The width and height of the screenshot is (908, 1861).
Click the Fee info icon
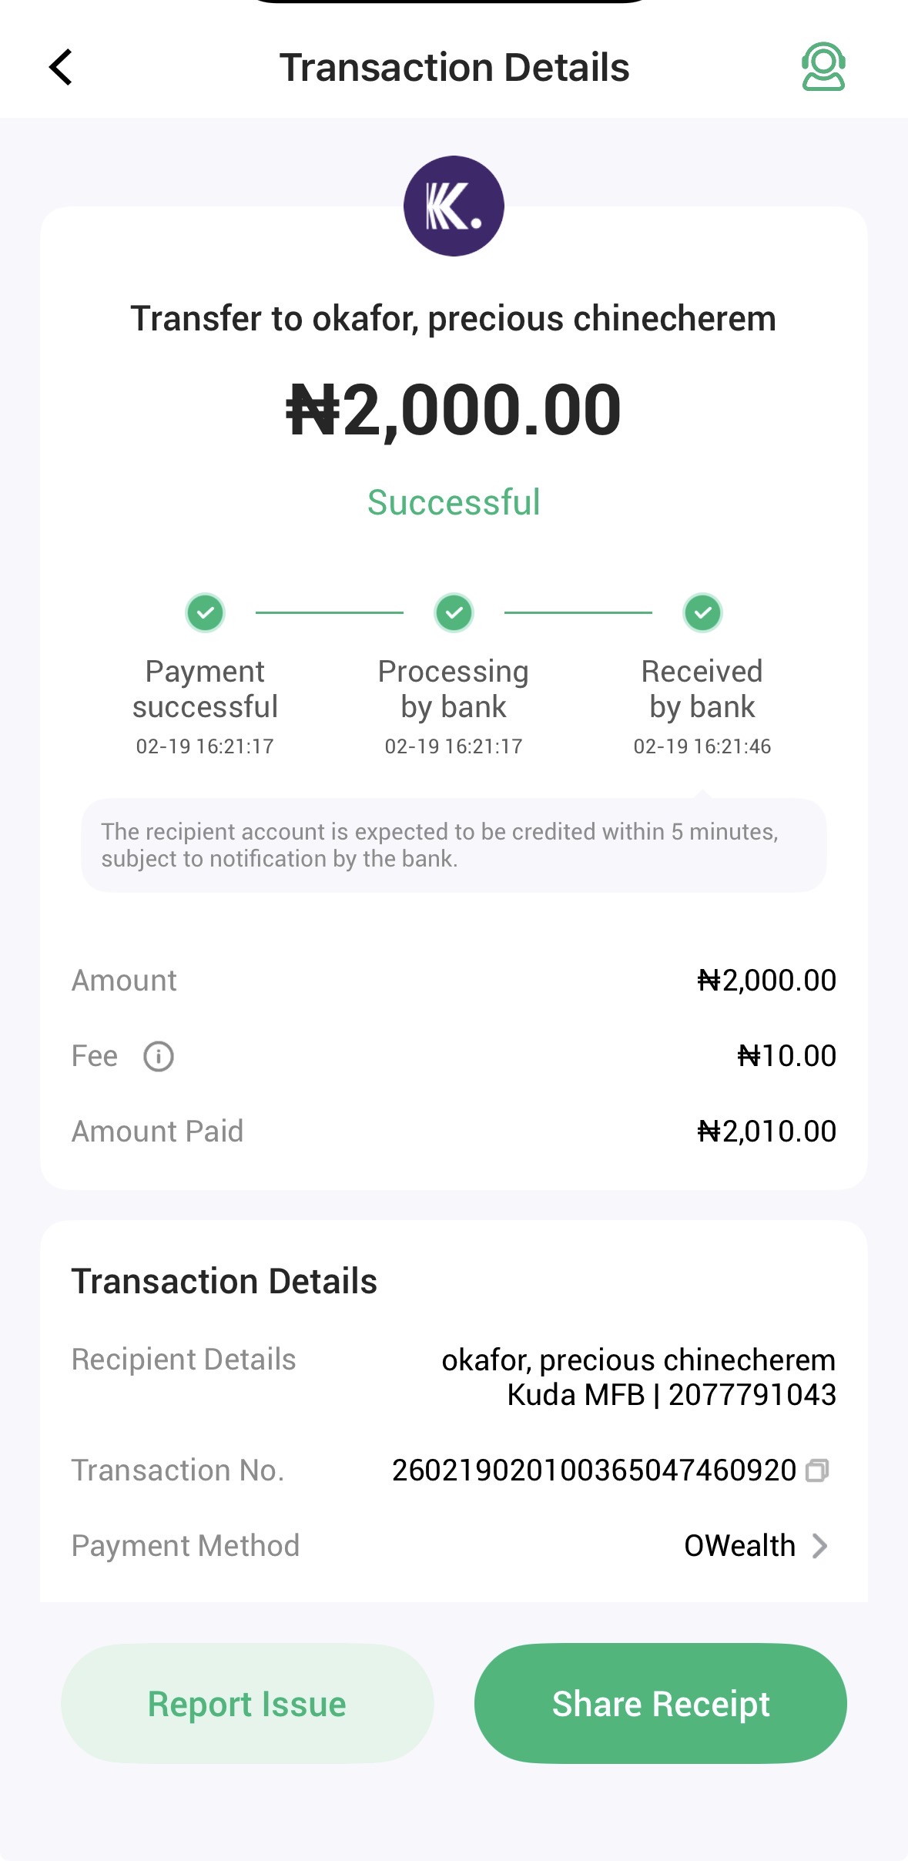(x=159, y=1056)
